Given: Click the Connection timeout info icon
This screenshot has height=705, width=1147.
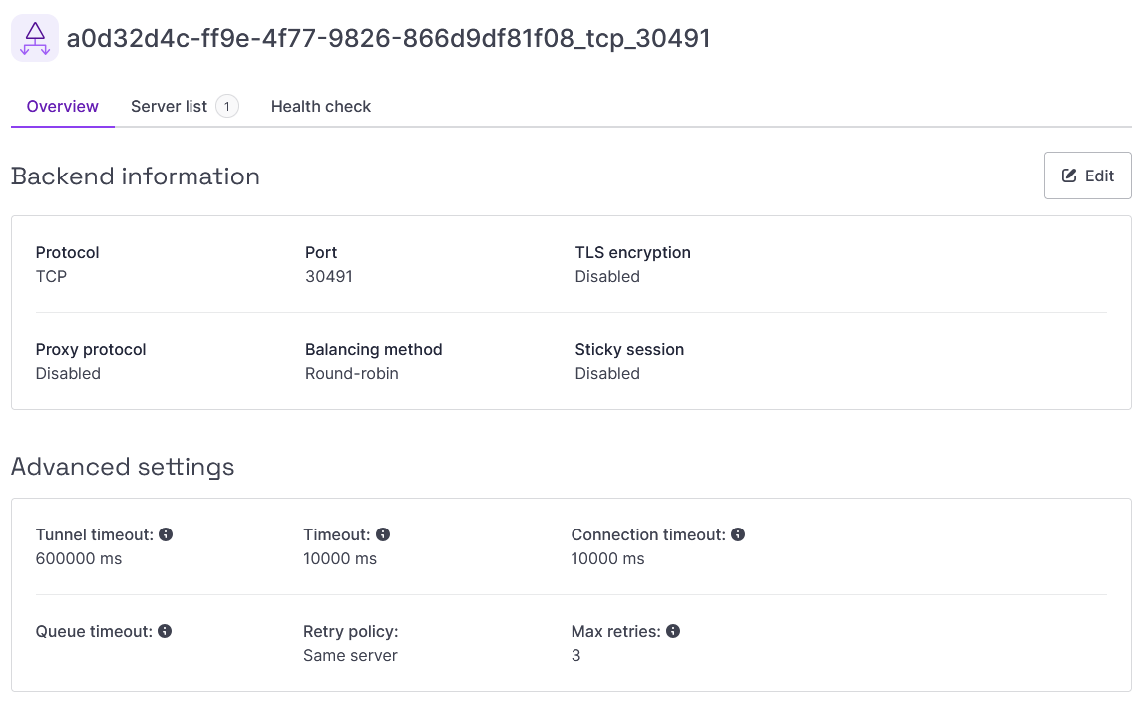Looking at the screenshot, I should point(738,534).
